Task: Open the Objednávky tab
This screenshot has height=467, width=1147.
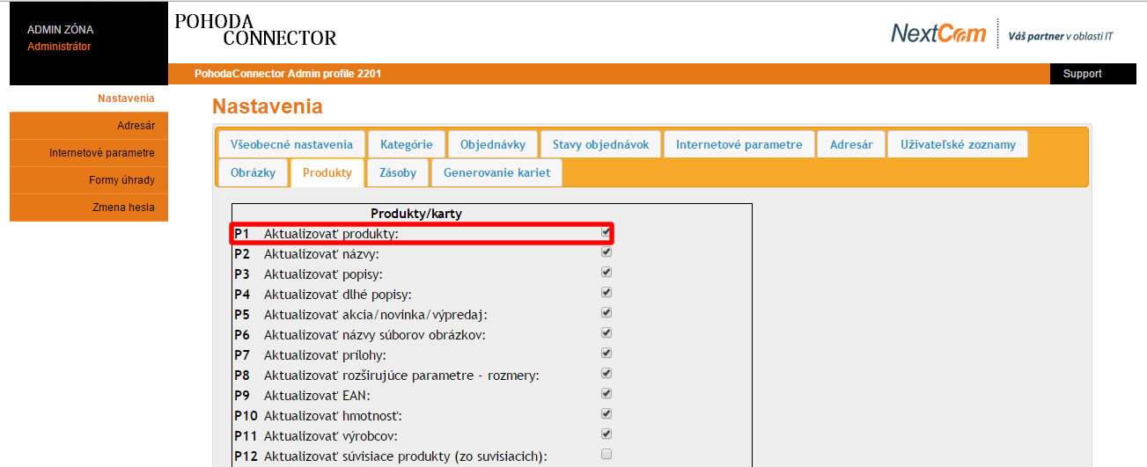Action: pos(493,144)
